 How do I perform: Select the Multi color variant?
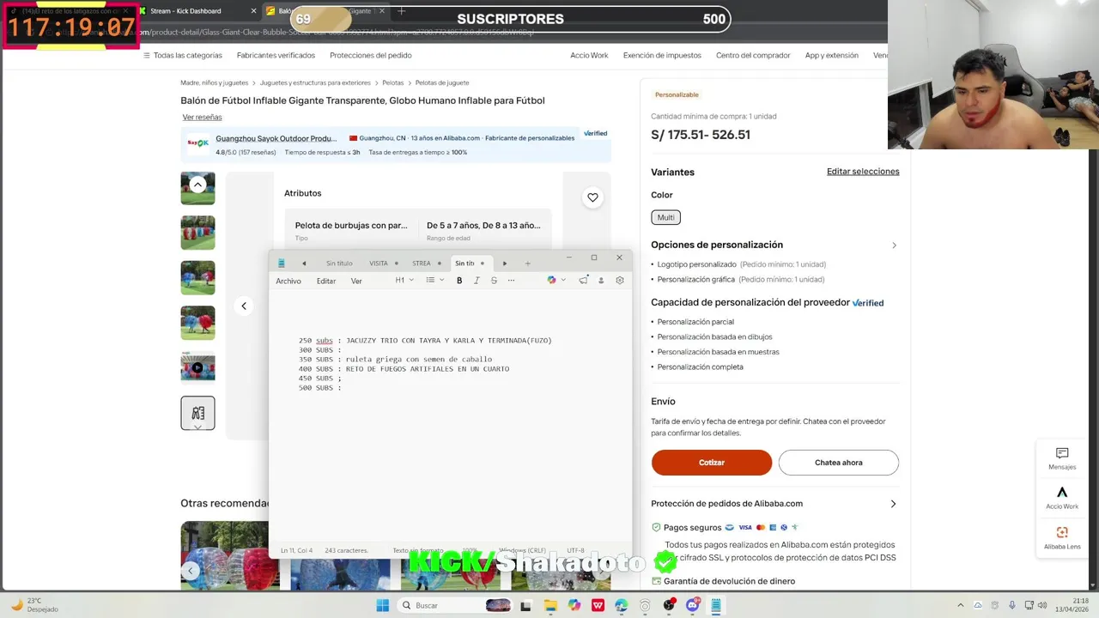(x=665, y=218)
